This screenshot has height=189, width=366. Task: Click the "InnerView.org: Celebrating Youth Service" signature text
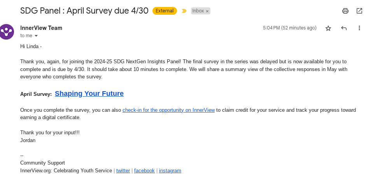point(66,170)
